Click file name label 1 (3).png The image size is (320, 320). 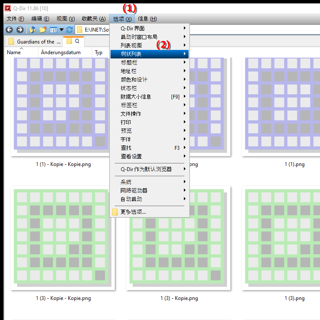(294, 298)
